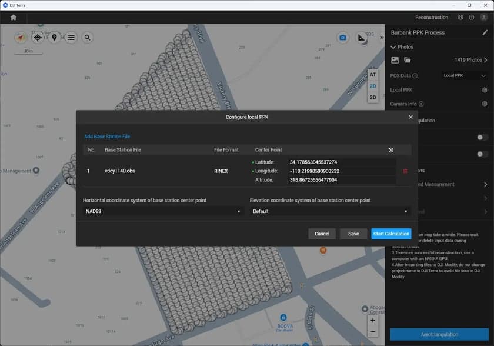Click the add photos image icon

[395, 60]
